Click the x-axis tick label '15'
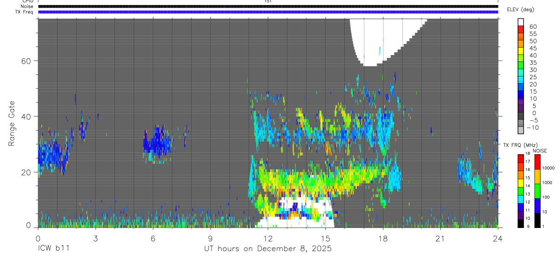Screen dimensions: 560x258 [326, 238]
